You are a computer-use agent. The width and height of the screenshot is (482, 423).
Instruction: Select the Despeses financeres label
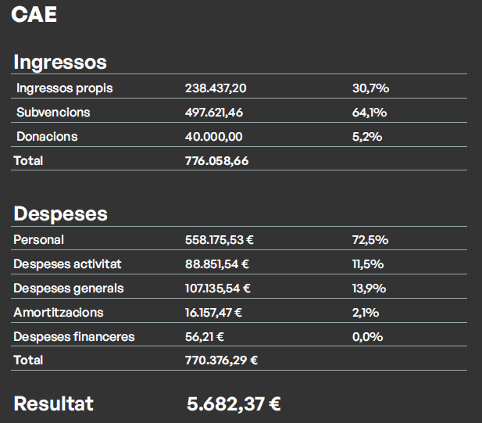pos(73,337)
